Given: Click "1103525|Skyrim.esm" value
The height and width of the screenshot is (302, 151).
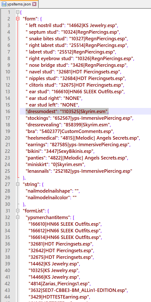Looking at the screenshot, I should pyautogui.click(x=84, y=111).
